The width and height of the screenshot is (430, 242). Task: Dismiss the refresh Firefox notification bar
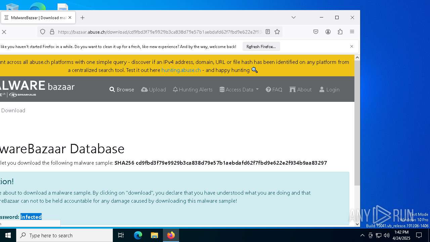(x=352, y=46)
